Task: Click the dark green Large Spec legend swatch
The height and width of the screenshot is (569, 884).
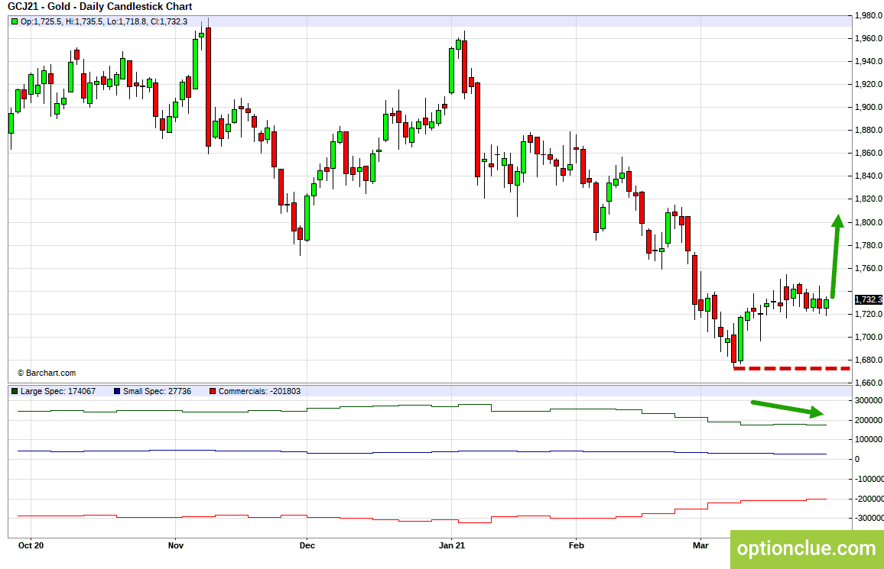Action: coord(15,391)
